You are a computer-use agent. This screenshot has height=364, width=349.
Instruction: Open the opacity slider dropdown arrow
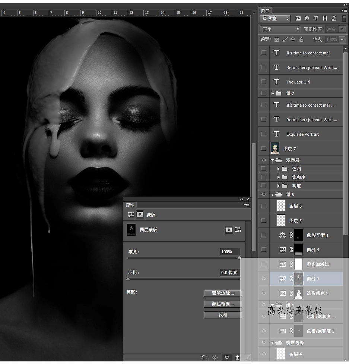pyautogui.click(x=342, y=29)
